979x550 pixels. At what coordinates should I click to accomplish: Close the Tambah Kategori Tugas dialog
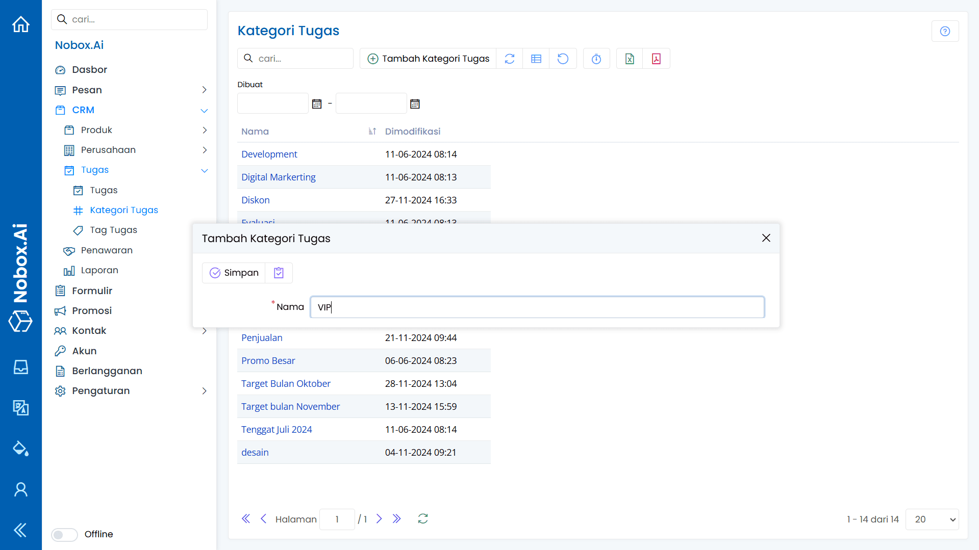click(766, 238)
